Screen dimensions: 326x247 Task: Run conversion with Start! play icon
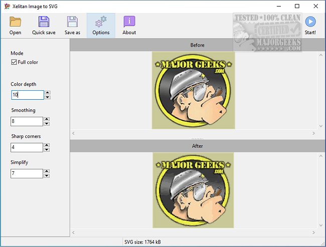tap(310, 22)
